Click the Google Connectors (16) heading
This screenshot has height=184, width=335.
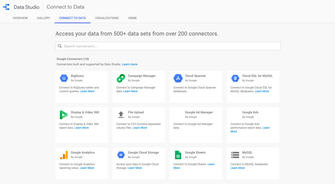pos(73,59)
